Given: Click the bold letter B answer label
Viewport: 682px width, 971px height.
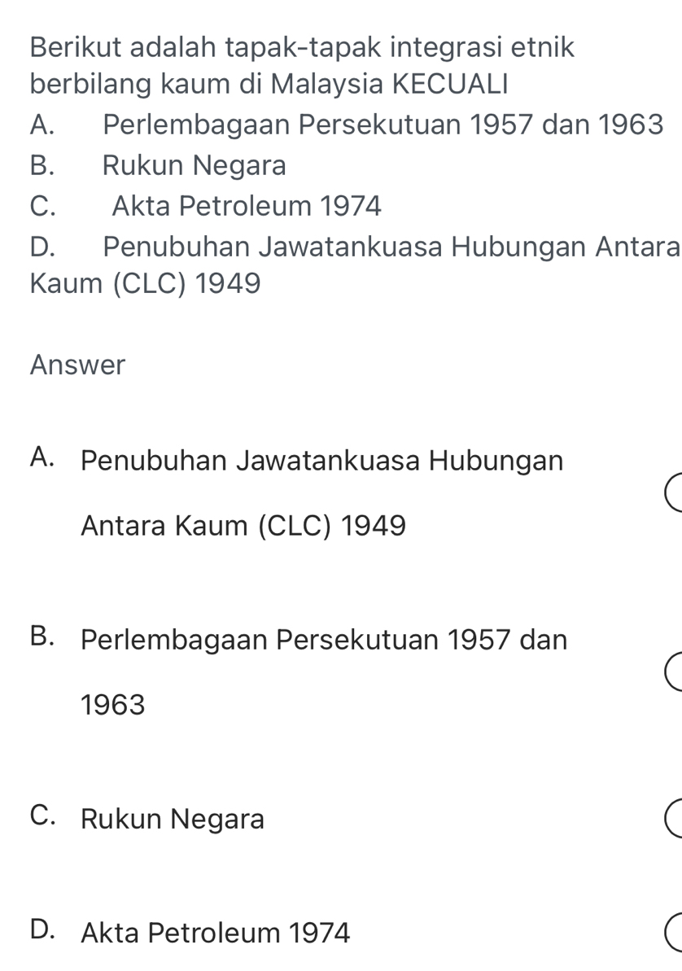Looking at the screenshot, I should point(46,640).
